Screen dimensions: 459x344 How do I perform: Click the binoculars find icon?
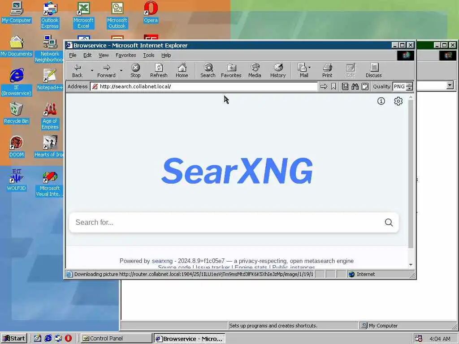pyautogui.click(x=355, y=86)
